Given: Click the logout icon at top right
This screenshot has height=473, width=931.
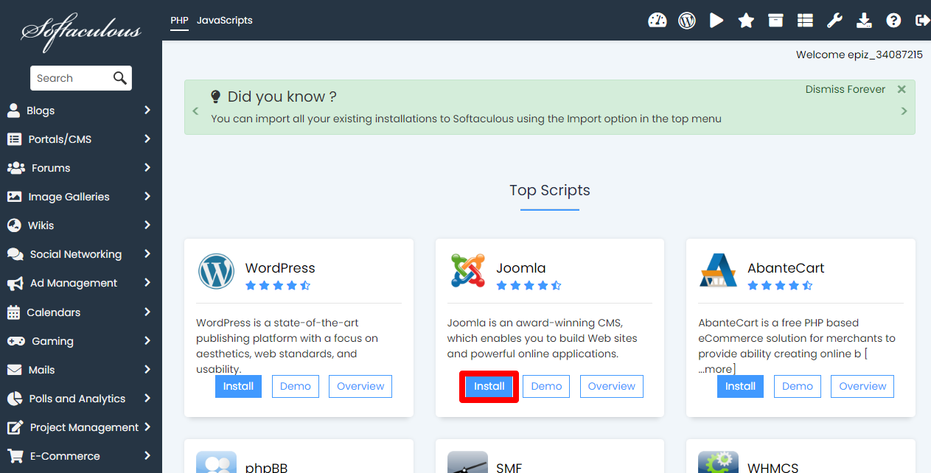Looking at the screenshot, I should coord(921,21).
